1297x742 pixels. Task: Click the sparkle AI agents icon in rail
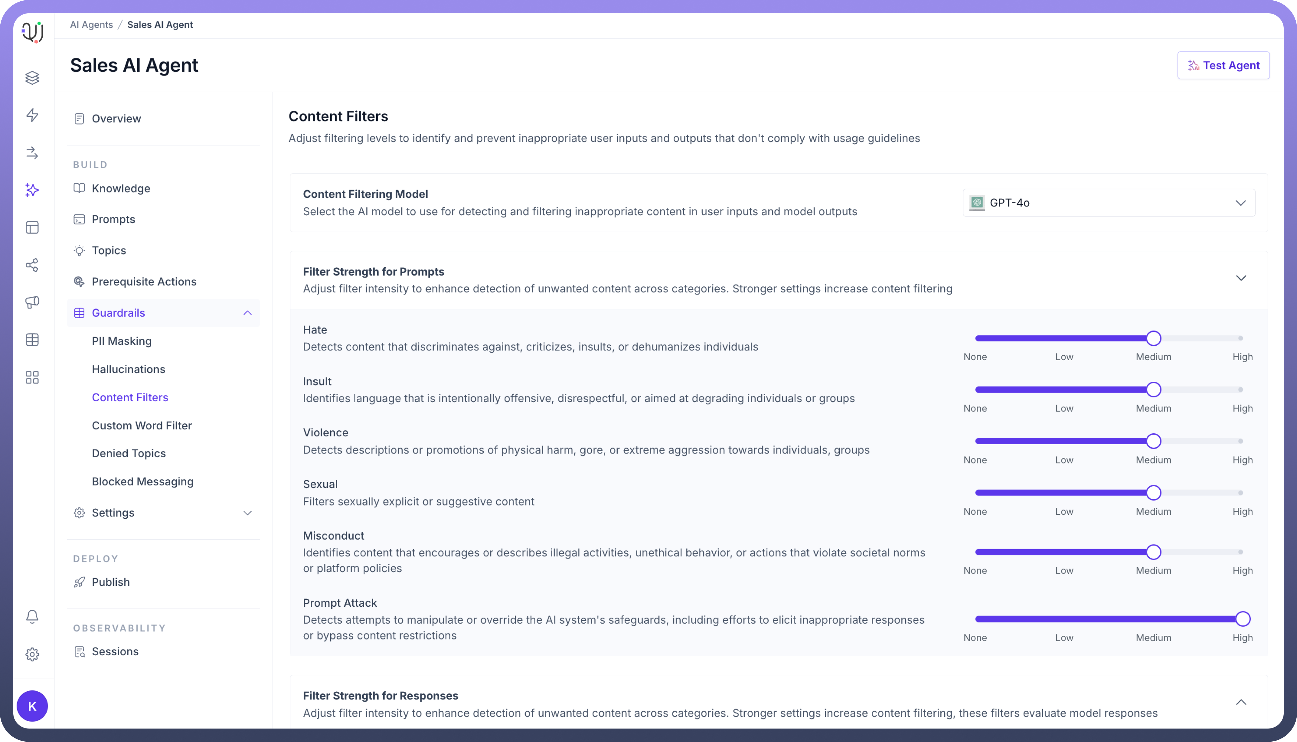coord(32,190)
